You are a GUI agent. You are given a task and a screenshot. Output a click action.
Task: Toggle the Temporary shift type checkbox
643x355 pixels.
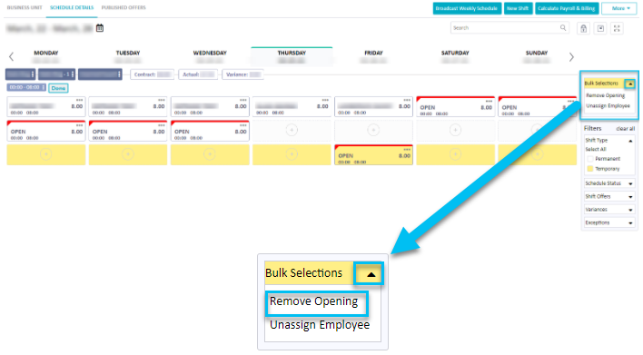point(590,169)
